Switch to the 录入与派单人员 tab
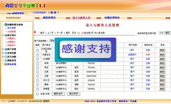This screenshot has height=104, width=171. [x=81, y=18]
